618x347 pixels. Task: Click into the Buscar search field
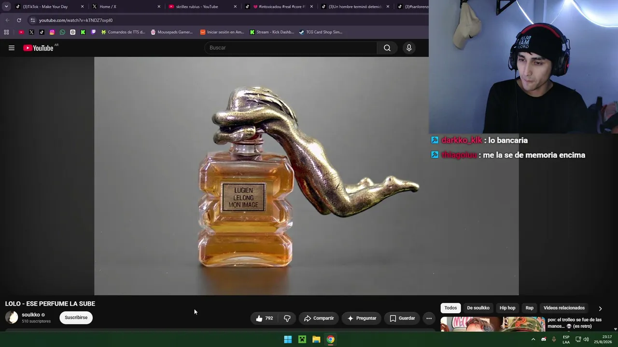(291, 48)
